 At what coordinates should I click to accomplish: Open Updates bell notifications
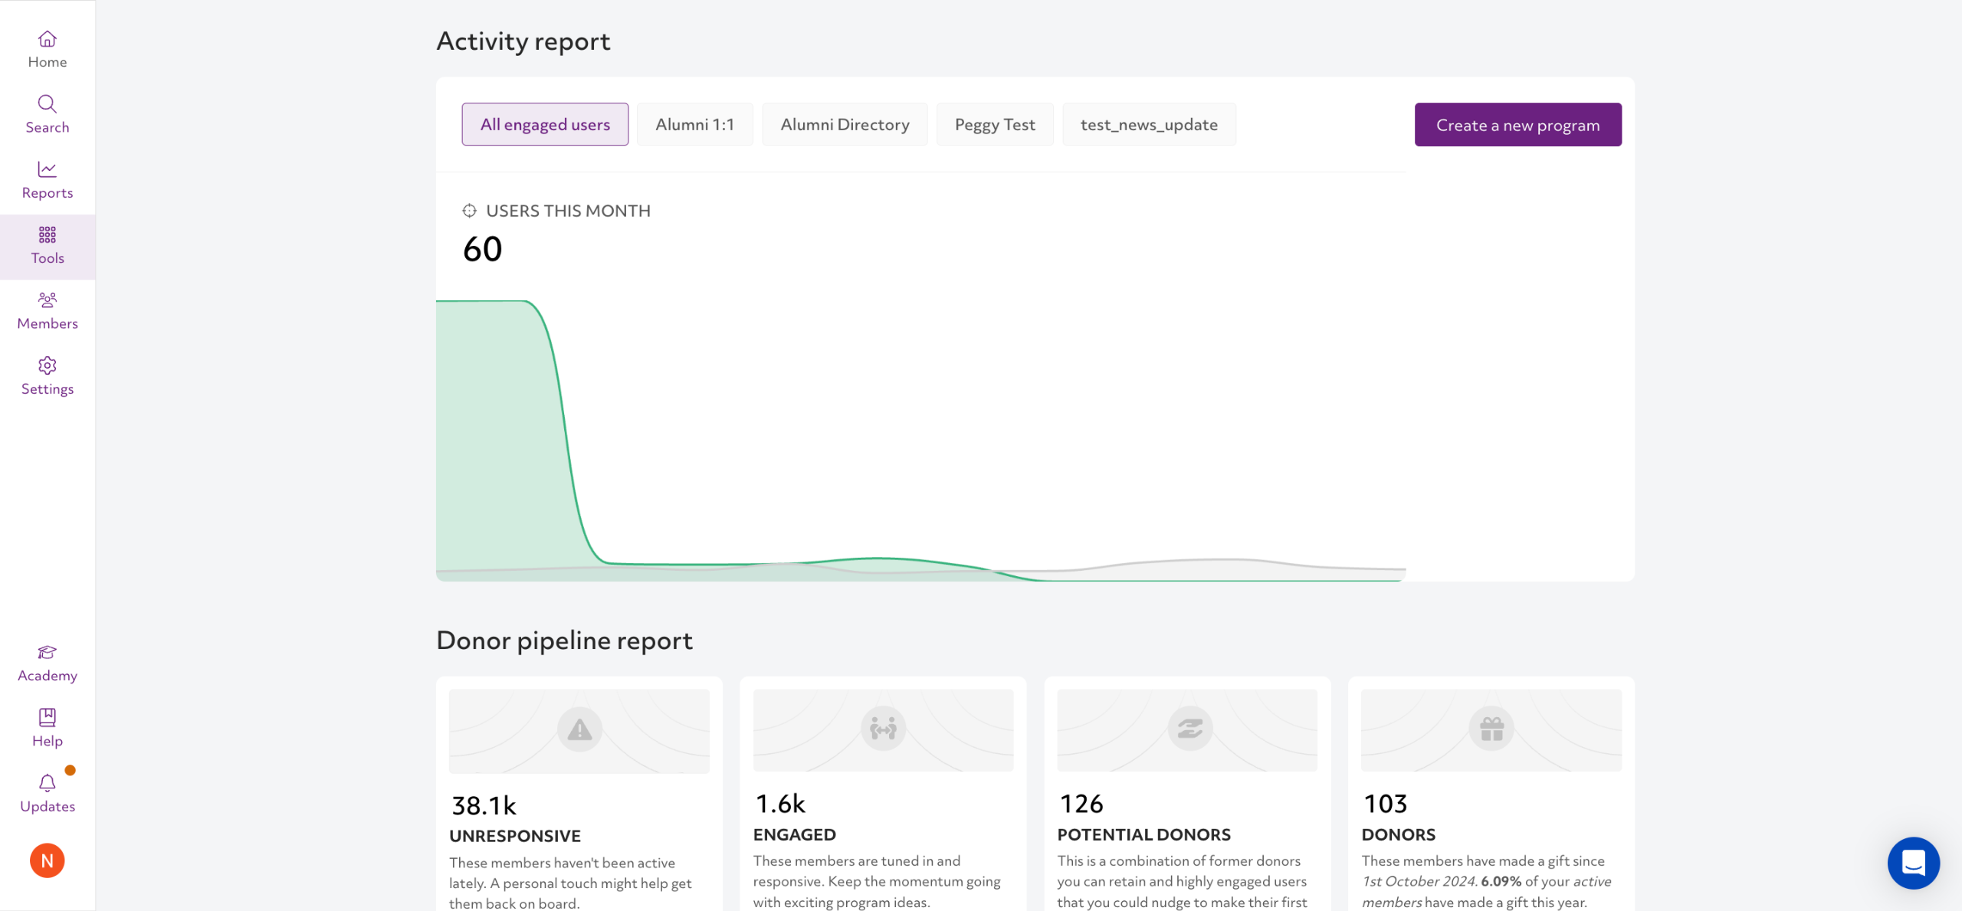pyautogui.click(x=48, y=783)
